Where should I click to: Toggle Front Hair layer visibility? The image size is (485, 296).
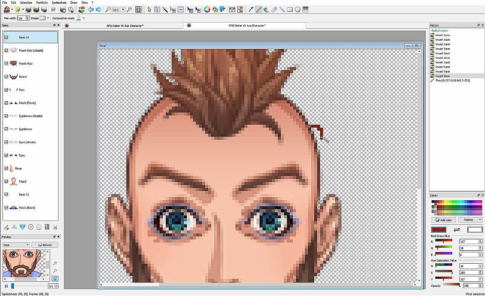click(6, 63)
